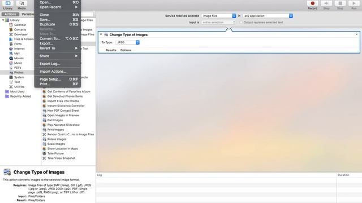Choose Import Actions… from the menu
The height and width of the screenshot is (203, 362).
(58, 72)
